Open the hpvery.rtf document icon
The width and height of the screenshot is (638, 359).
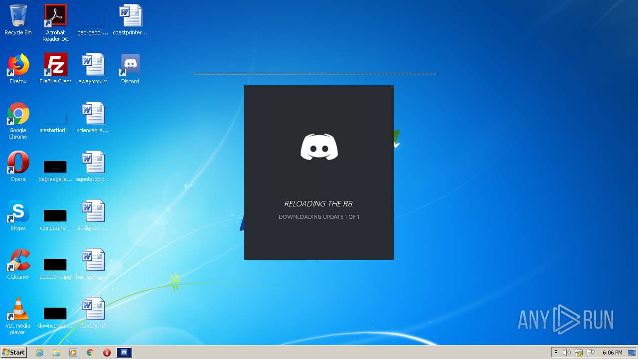[x=93, y=313]
